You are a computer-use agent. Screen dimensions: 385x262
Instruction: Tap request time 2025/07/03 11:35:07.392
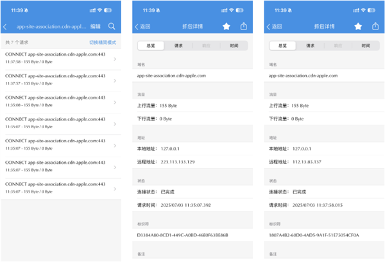(185, 205)
